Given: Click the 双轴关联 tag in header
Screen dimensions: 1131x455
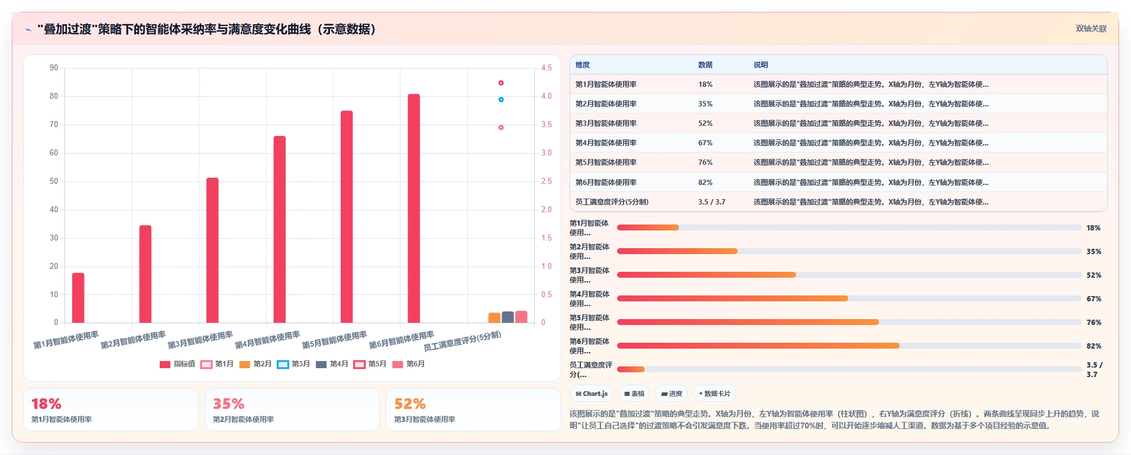Looking at the screenshot, I should (1091, 29).
